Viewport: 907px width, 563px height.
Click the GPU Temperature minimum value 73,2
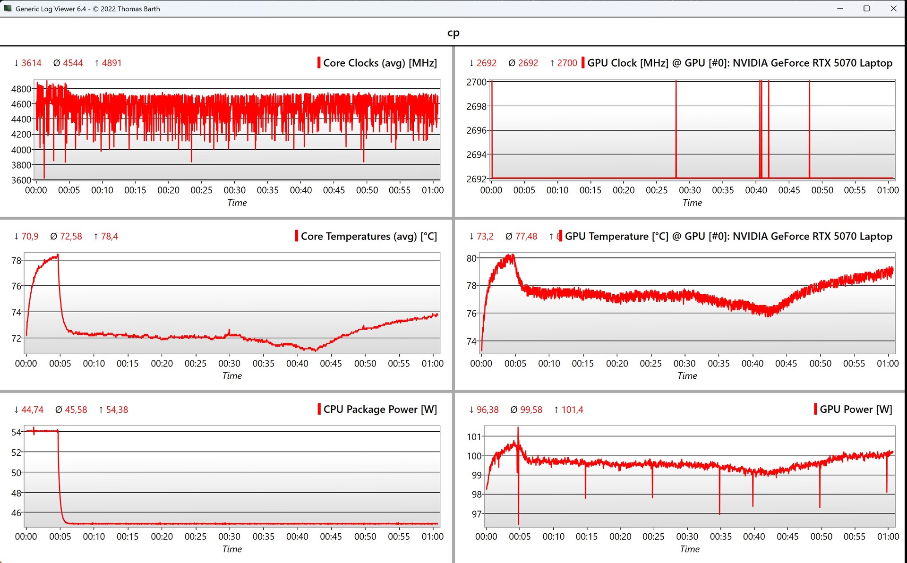tap(485, 236)
